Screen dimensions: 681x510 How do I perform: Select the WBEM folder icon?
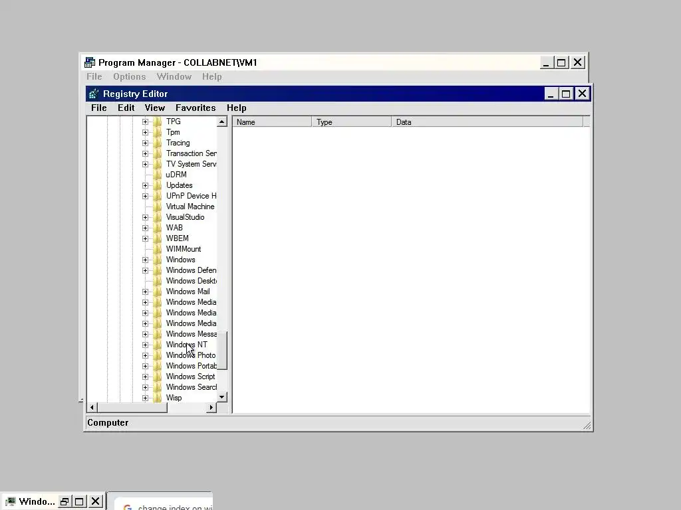(x=158, y=238)
